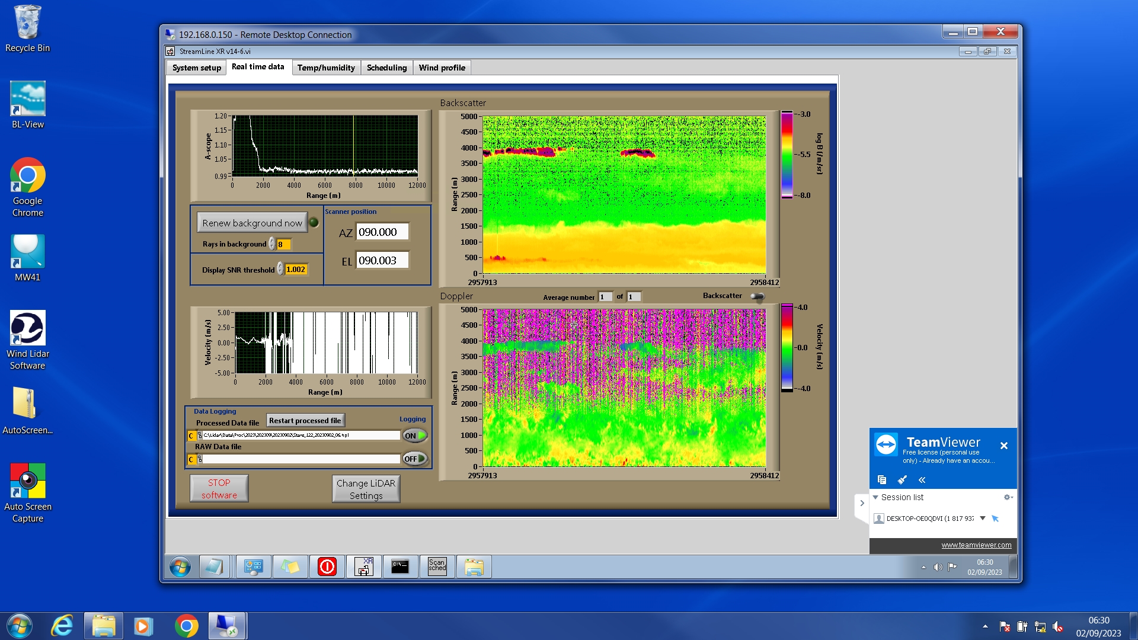
Task: Toggle Processed Data file logging ON switch
Action: point(415,436)
